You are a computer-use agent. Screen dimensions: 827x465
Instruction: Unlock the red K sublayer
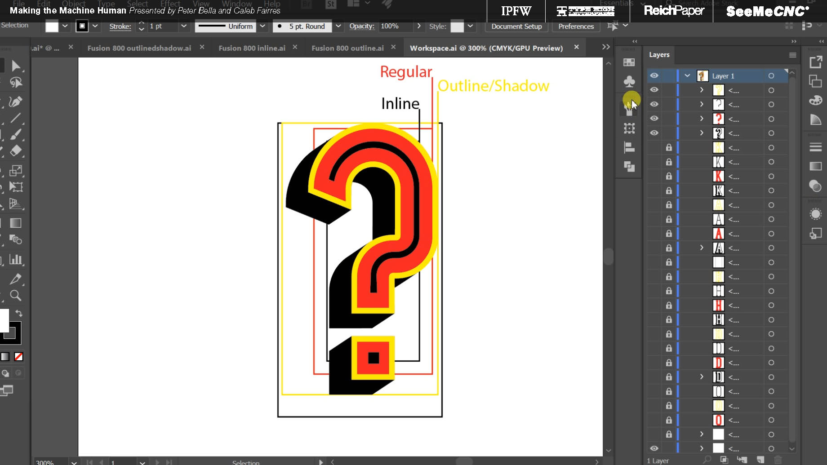point(669,176)
